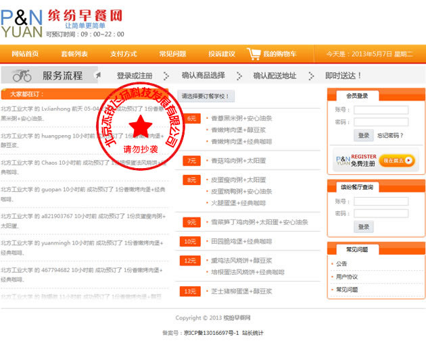The width and height of the screenshot is (426, 343).
Task: Select the 6元 price tag
Action: coord(191,118)
